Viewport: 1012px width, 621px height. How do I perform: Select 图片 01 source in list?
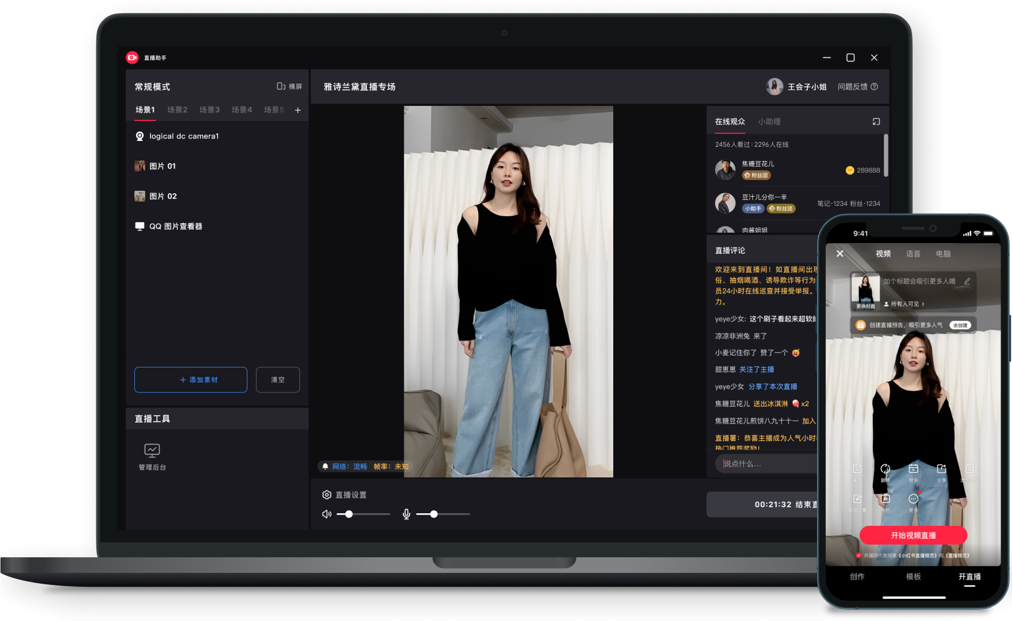point(163,166)
